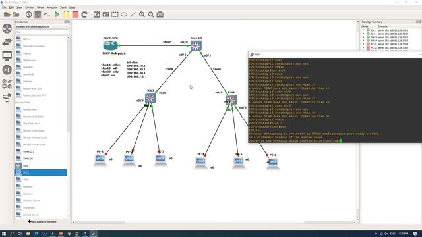The image size is (422, 237).
Task: Select the highlighted VPCS device entry
Action: click(x=41, y=172)
